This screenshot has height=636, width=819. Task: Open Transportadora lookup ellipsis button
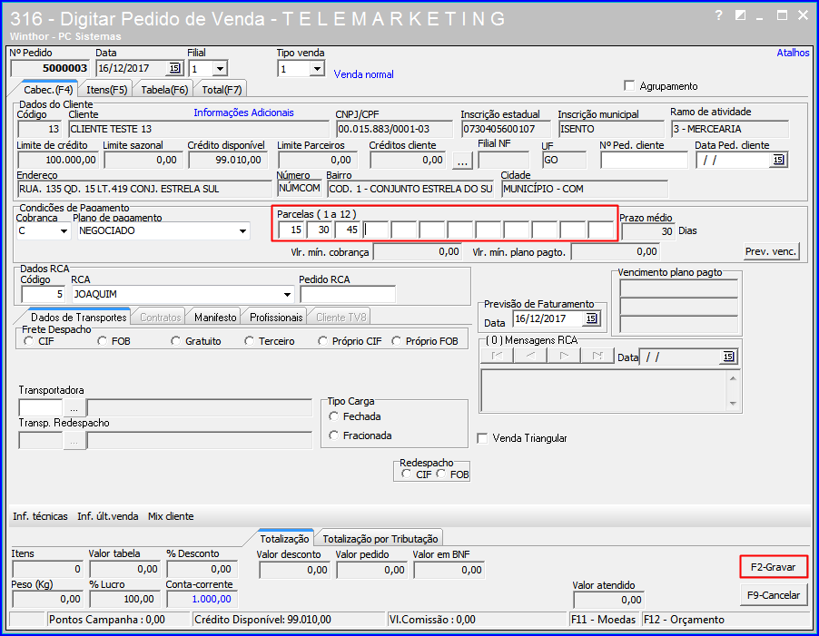74,408
